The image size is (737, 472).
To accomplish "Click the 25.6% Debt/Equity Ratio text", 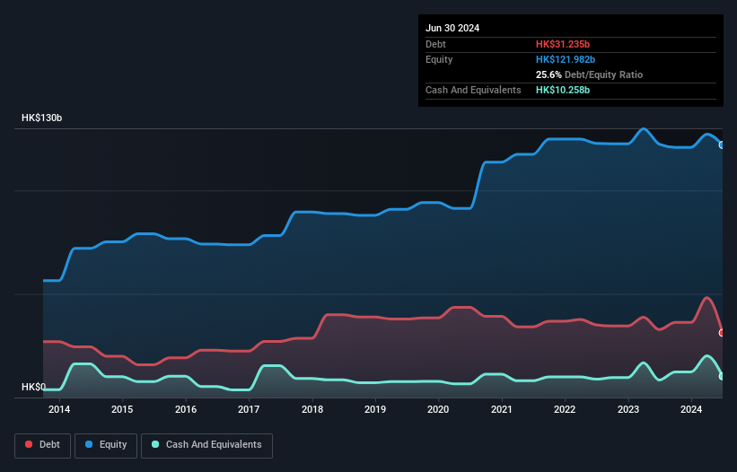I will (589, 74).
